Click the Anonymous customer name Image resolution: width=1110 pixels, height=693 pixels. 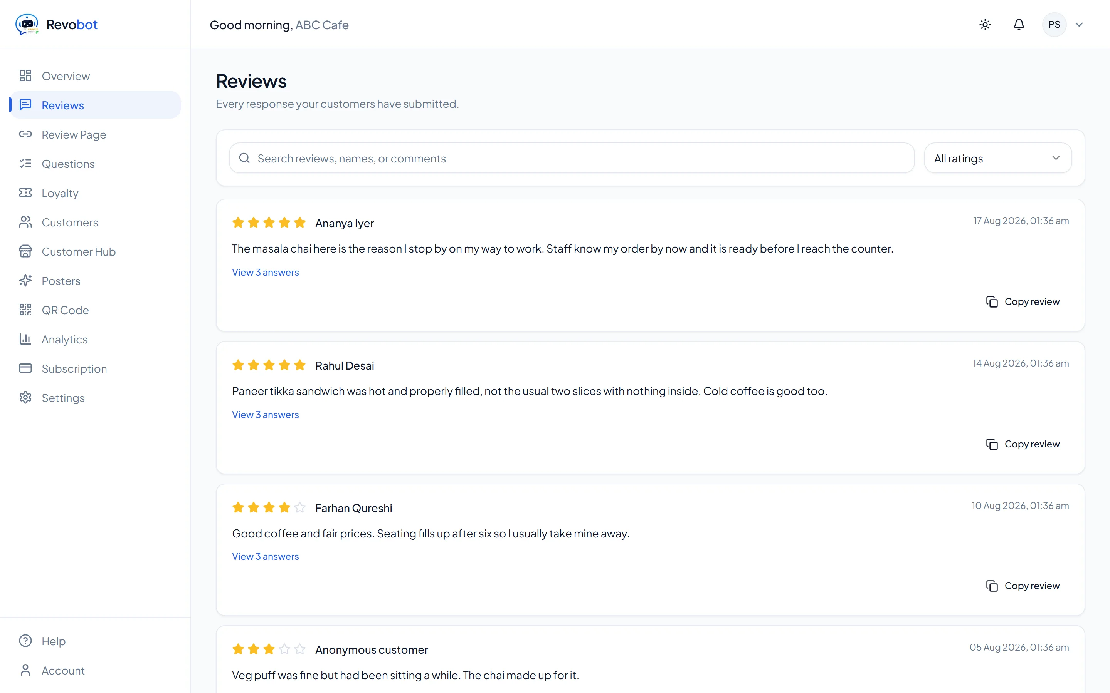(372, 650)
